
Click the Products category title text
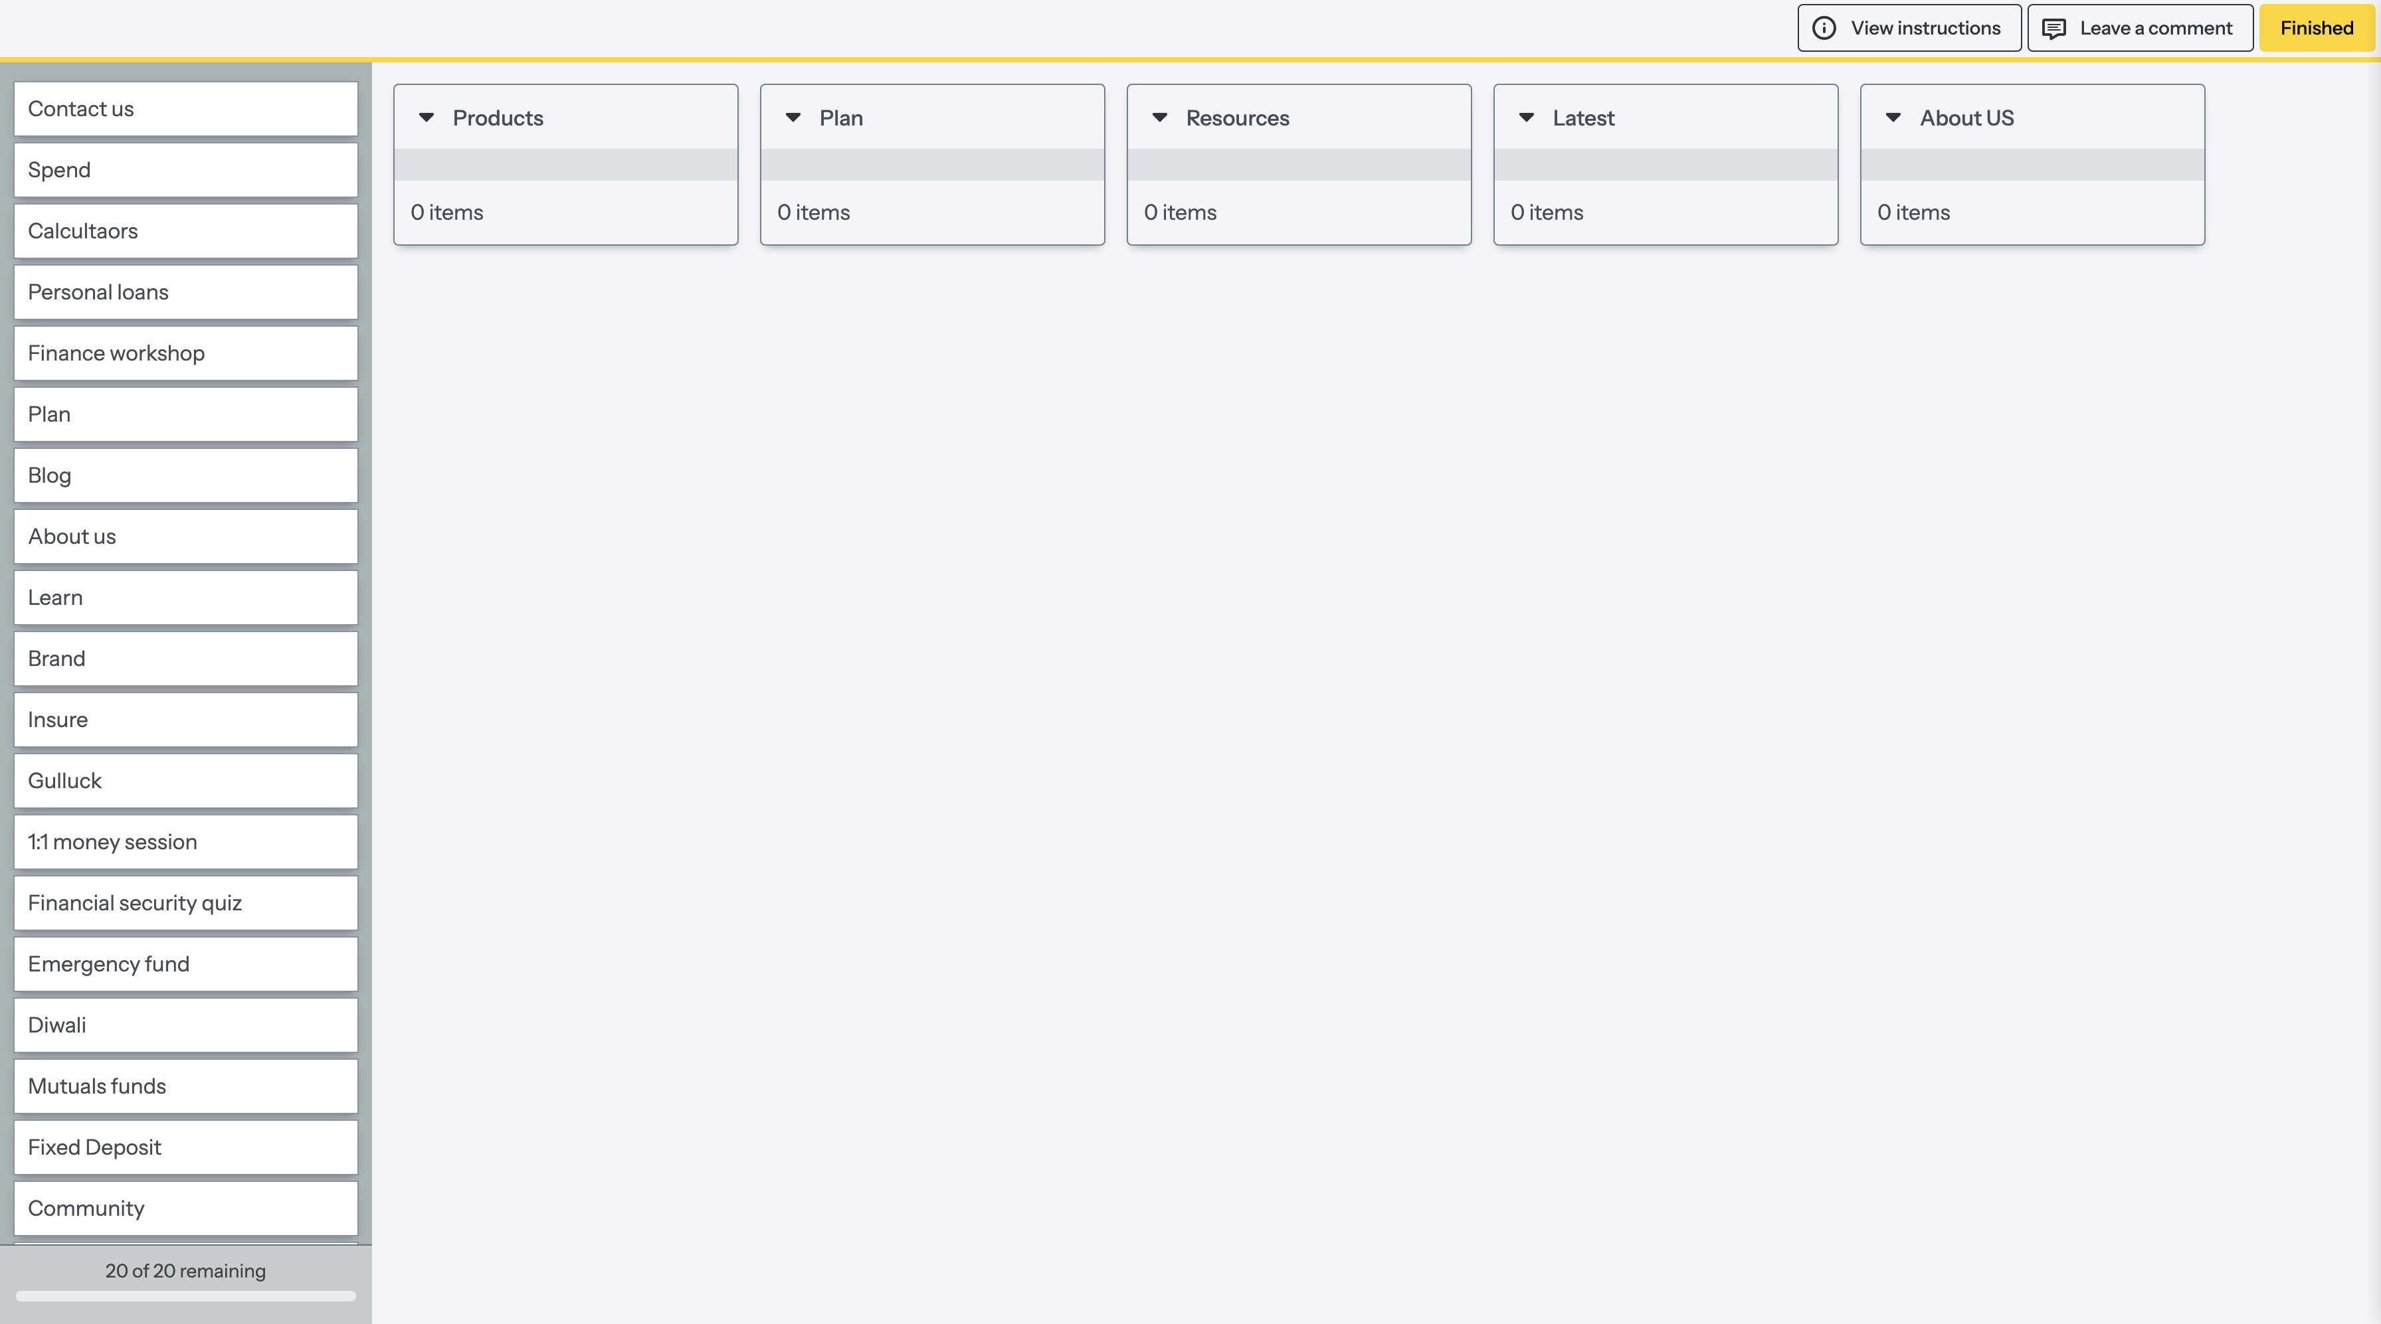point(498,118)
